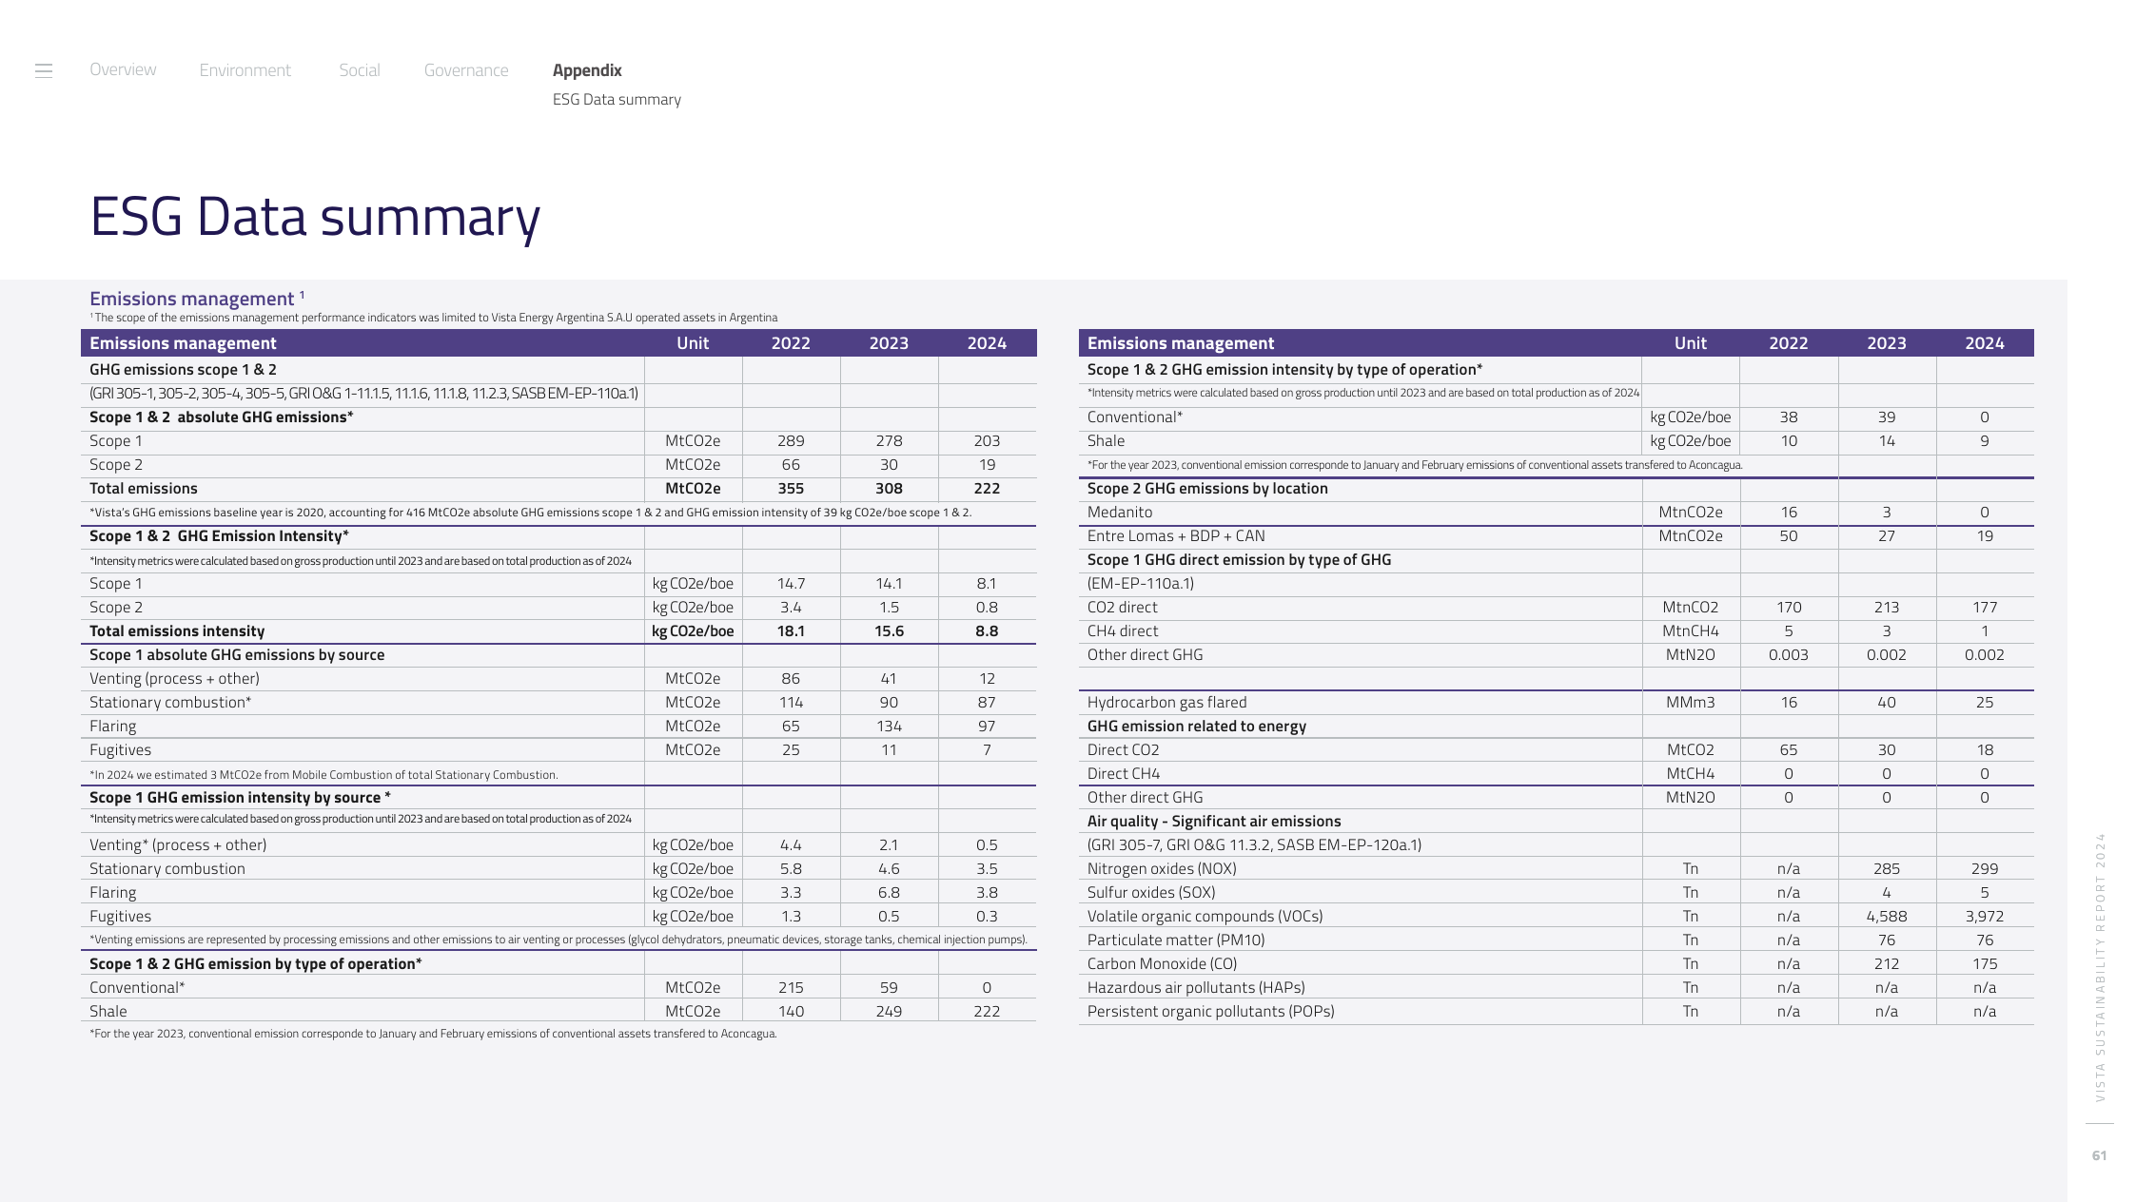Click Nitrogen oxides (NOX) row label
The height and width of the screenshot is (1202, 2136).
point(1163,869)
